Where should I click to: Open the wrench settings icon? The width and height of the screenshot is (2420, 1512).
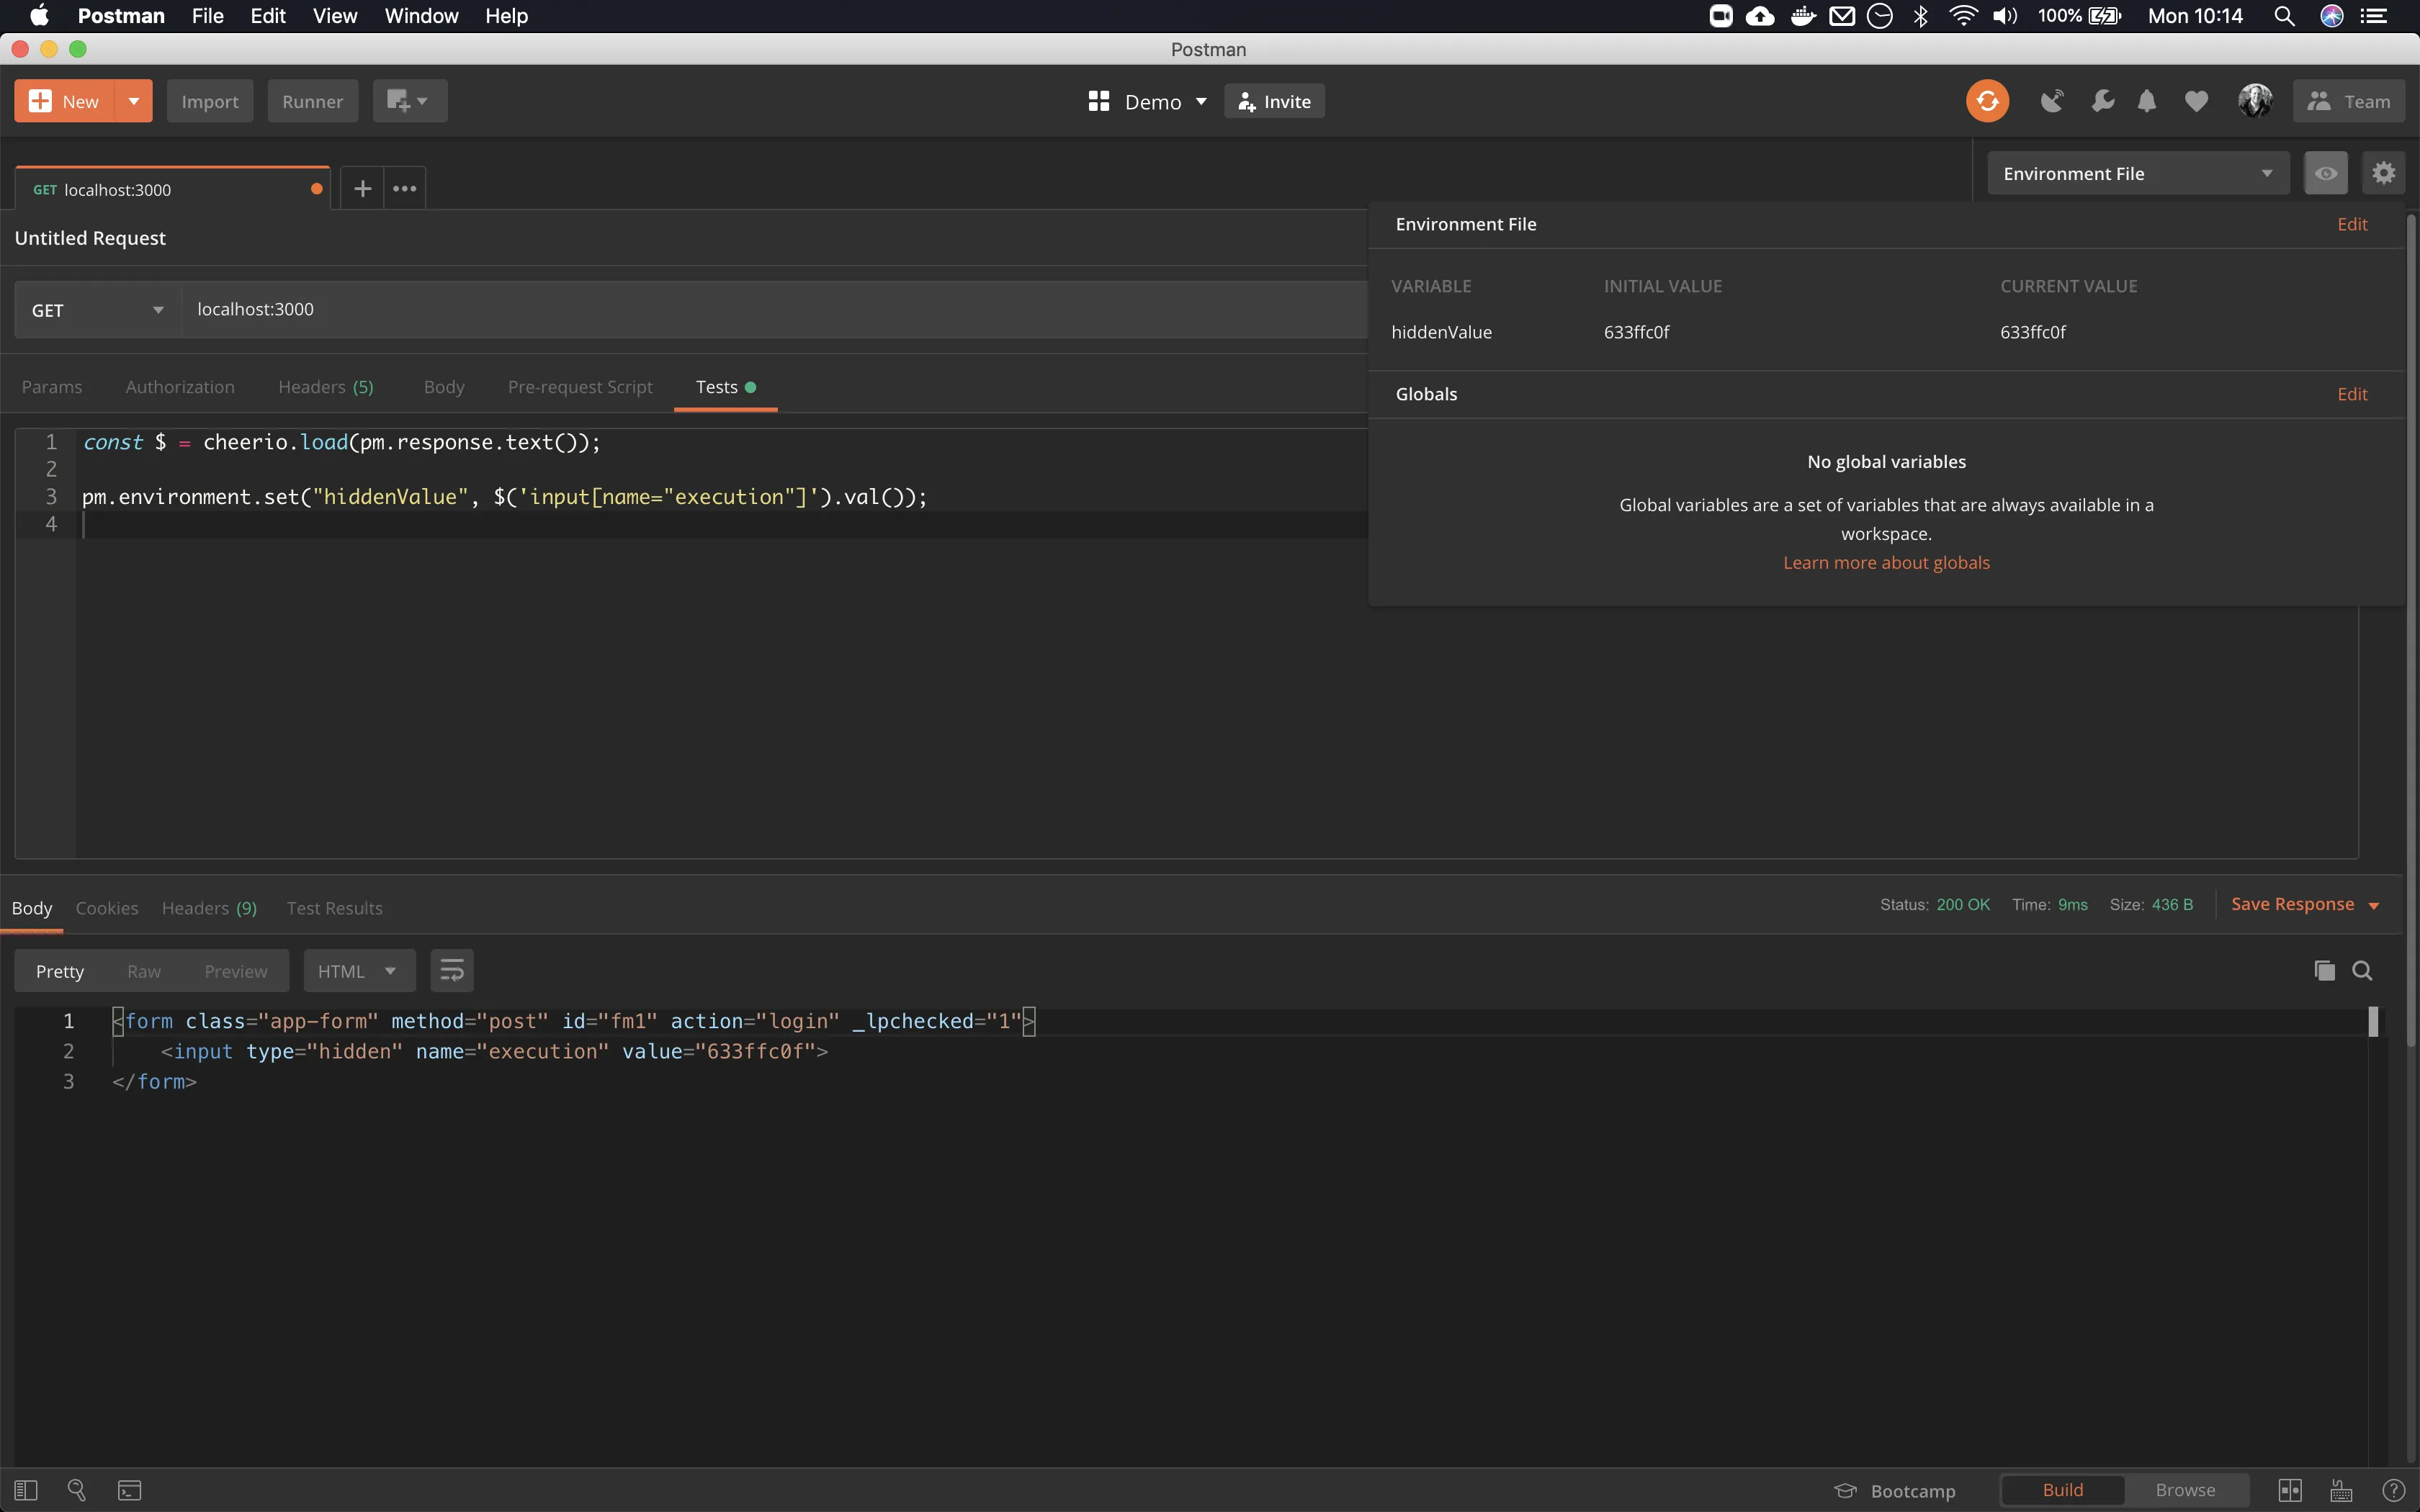[x=2102, y=101]
